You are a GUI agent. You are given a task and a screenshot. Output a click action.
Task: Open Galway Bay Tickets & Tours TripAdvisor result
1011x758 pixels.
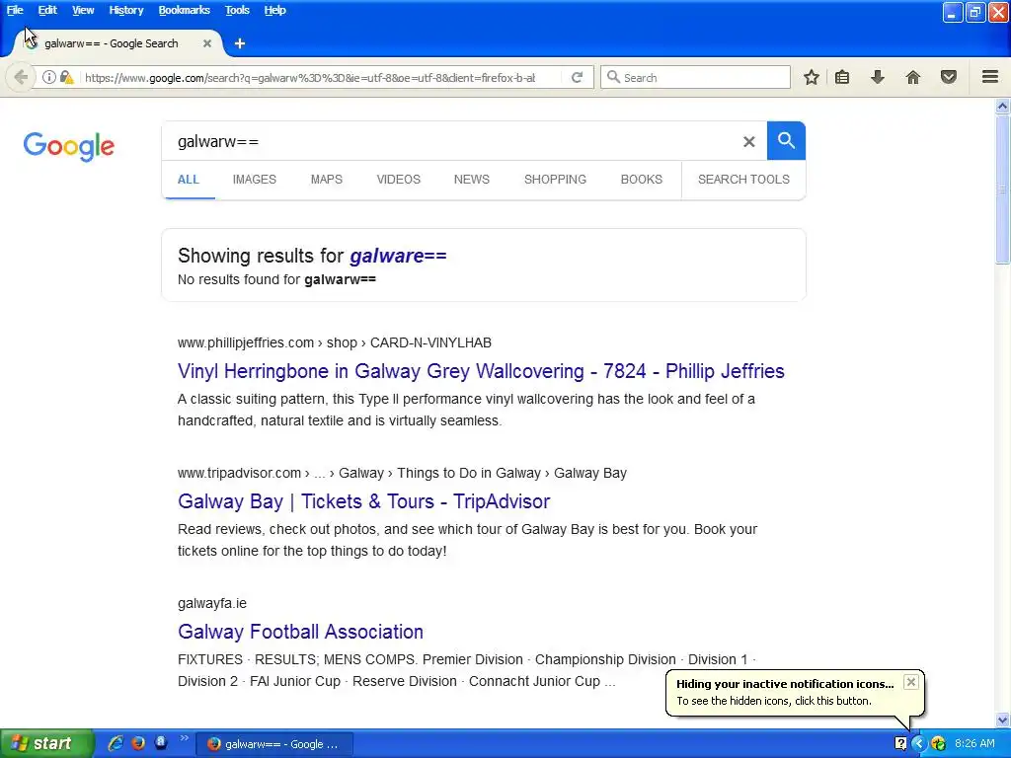363,501
